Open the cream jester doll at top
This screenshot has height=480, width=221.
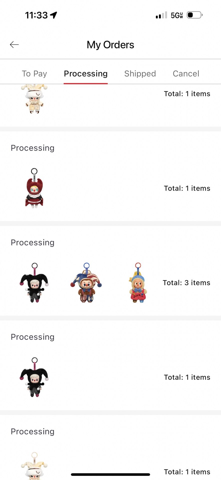[34, 99]
